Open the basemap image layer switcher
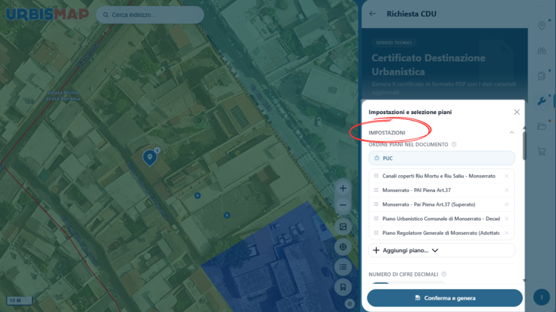The width and height of the screenshot is (556, 312). tap(343, 227)
